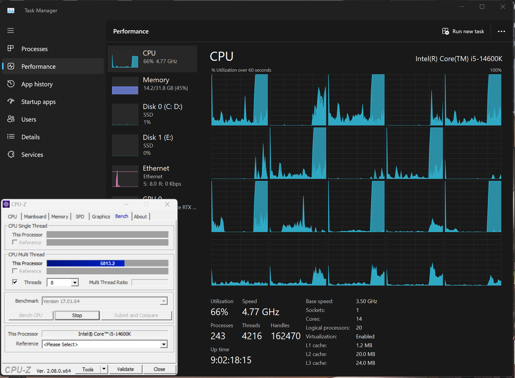The image size is (515, 378).
Task: Click the Single Thread This Processor bar
Action: click(x=107, y=234)
